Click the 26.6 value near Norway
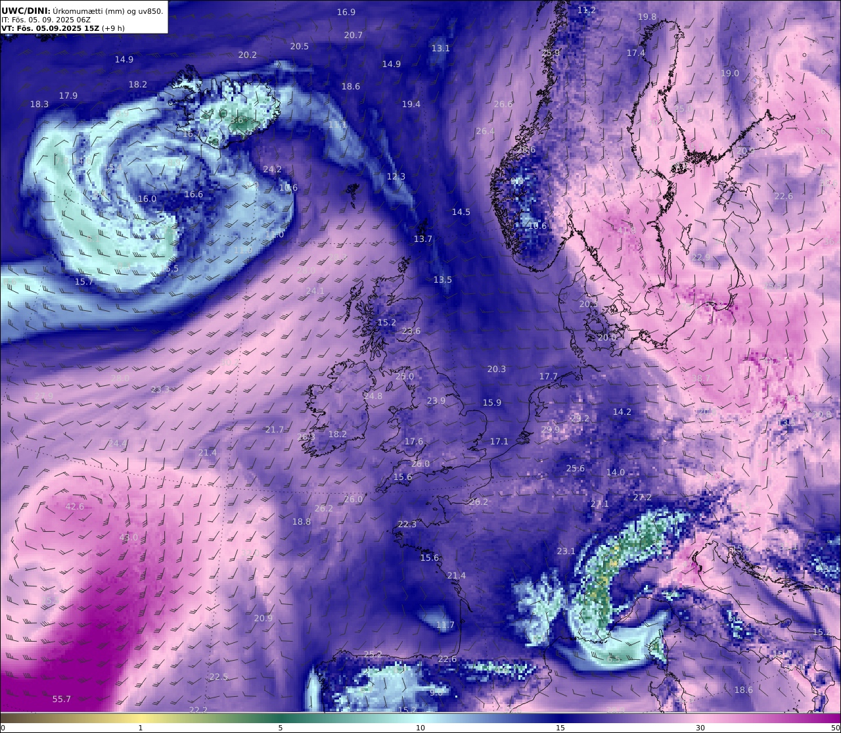 click(x=503, y=104)
